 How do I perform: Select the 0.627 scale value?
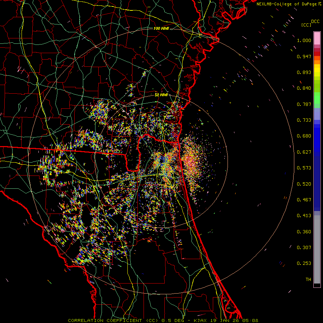(x=304, y=152)
